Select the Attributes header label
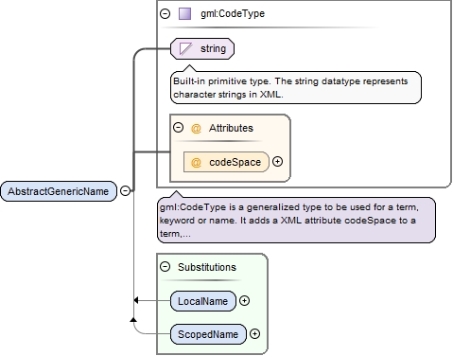The height and width of the screenshot is (356, 453). click(x=231, y=128)
